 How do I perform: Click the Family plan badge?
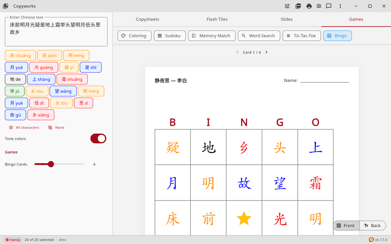click(13, 240)
